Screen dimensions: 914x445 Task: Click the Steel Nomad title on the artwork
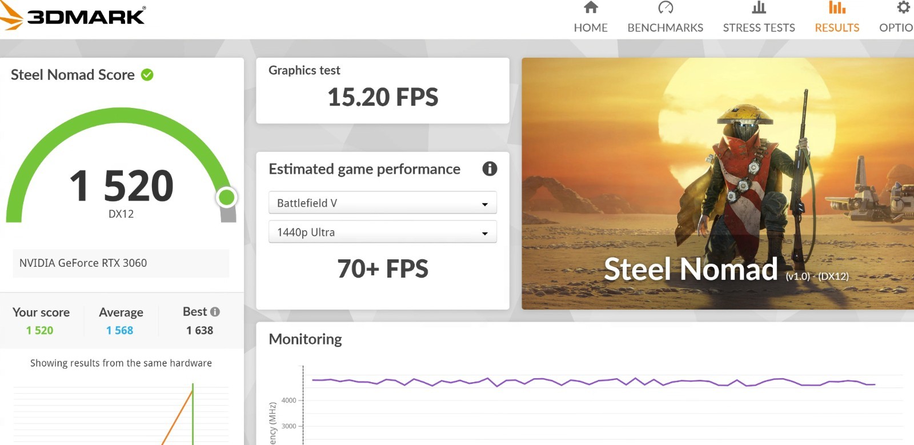[691, 268]
